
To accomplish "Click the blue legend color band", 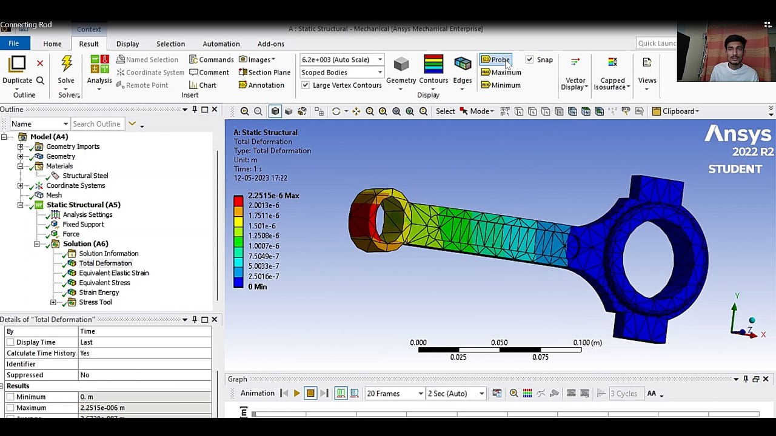I will (238, 282).
